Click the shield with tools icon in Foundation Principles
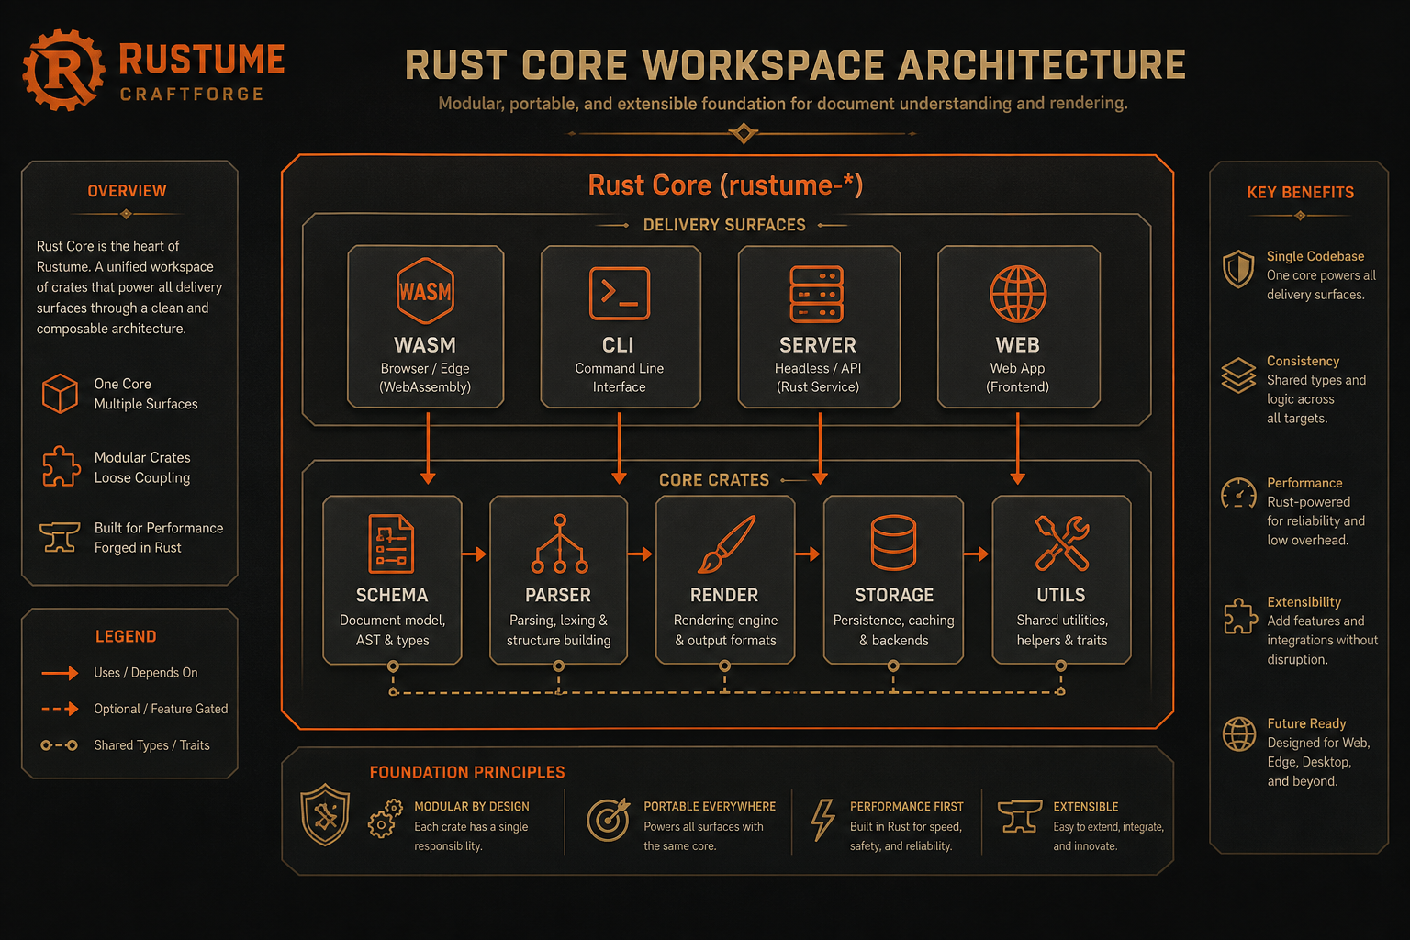 [326, 814]
